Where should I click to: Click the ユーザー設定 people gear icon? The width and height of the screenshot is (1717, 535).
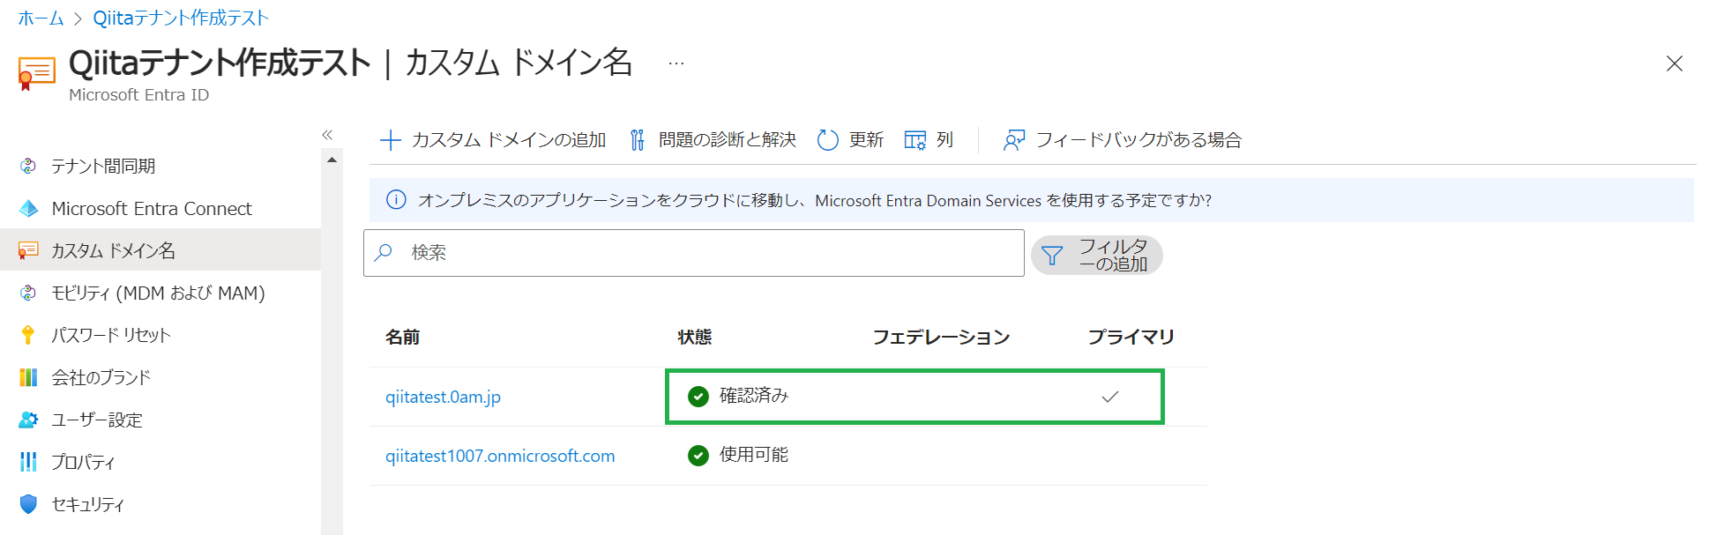(28, 420)
